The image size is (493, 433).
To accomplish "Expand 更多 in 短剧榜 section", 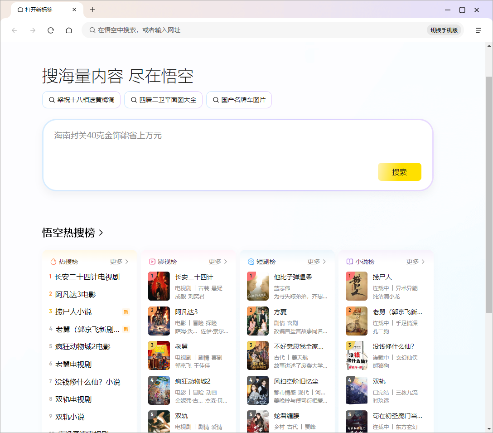I will click(x=317, y=262).
